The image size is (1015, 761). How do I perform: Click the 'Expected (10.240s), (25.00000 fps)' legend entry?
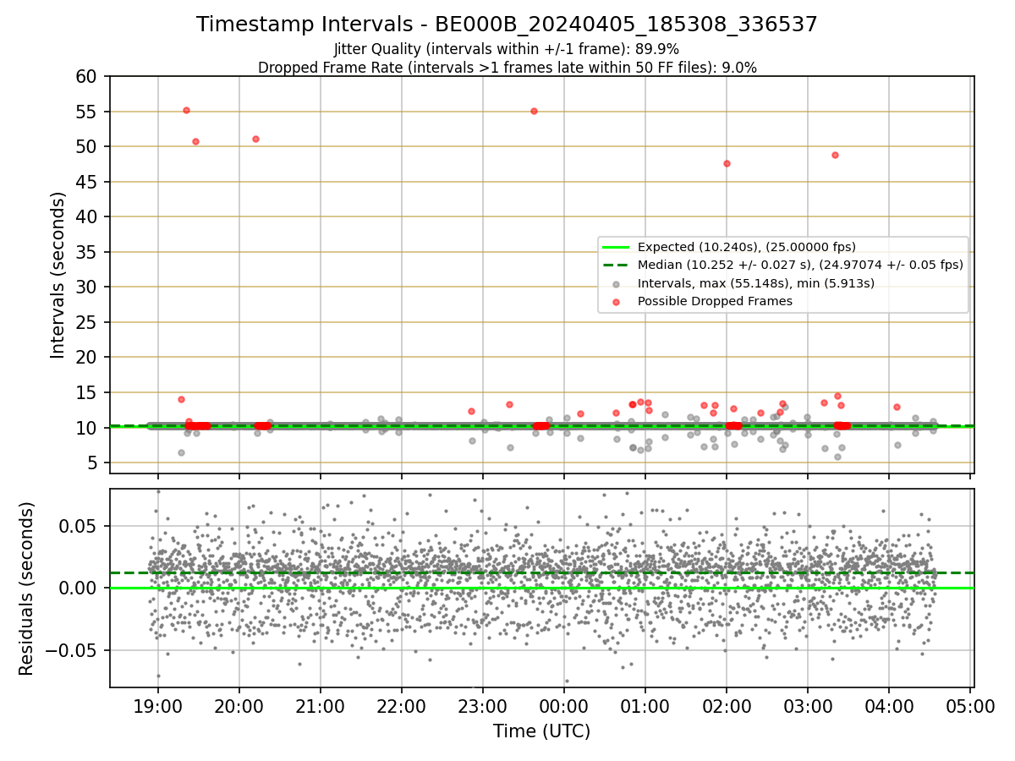[747, 247]
